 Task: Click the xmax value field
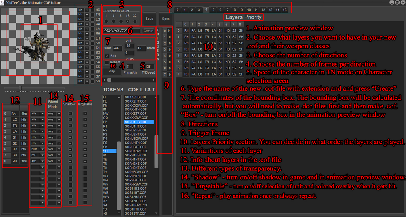(142, 48)
